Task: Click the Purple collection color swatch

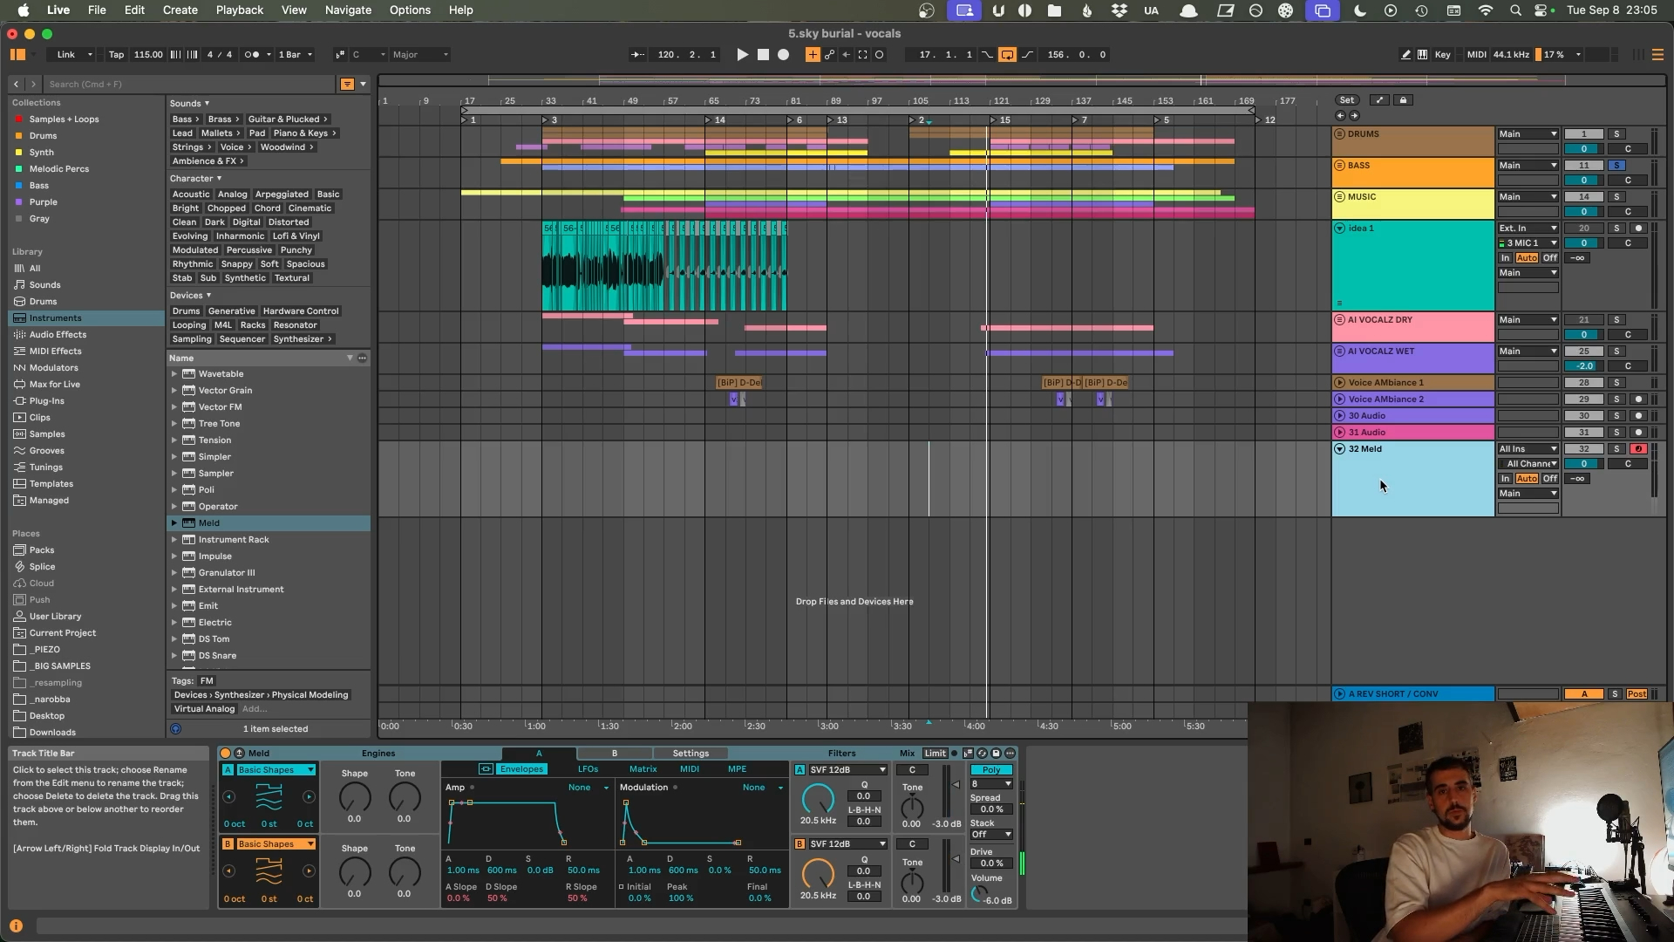Action: coord(19,202)
